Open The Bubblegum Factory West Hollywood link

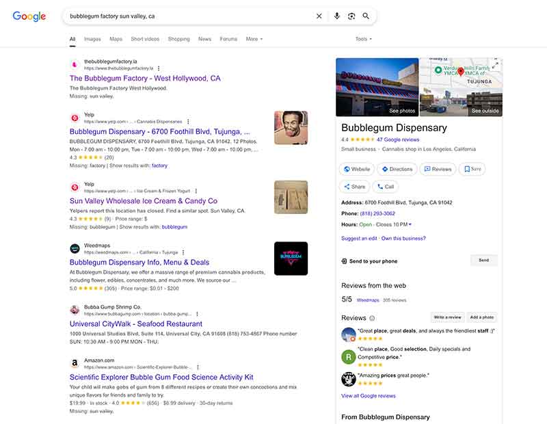click(x=145, y=78)
